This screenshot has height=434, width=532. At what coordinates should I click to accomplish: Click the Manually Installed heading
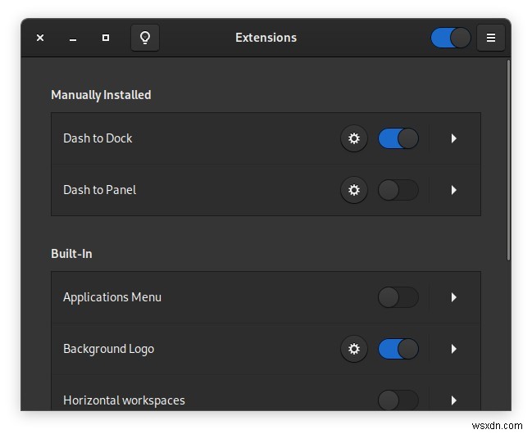101,95
